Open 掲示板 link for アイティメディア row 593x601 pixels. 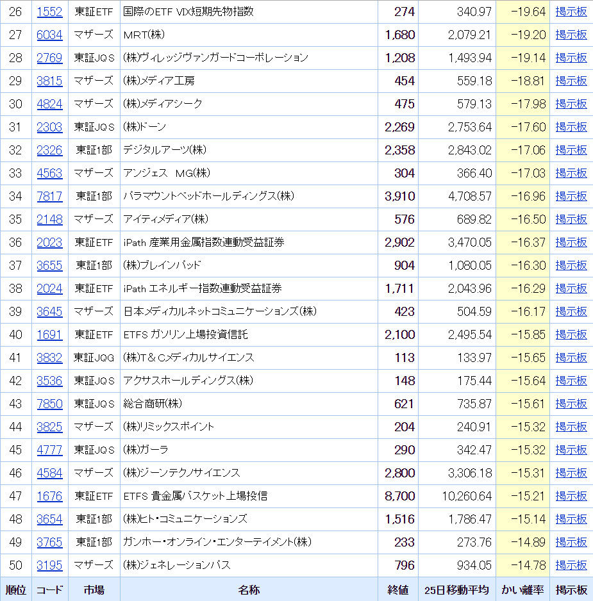click(x=571, y=219)
